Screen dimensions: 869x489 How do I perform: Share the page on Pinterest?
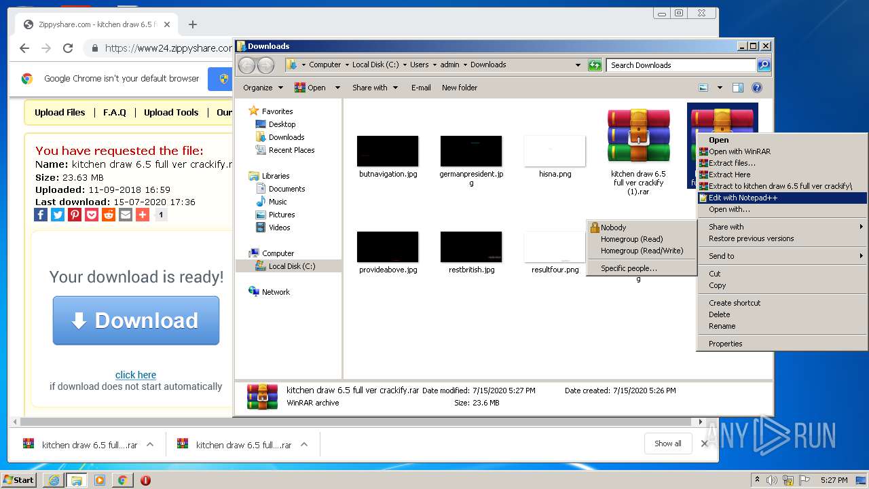click(75, 215)
